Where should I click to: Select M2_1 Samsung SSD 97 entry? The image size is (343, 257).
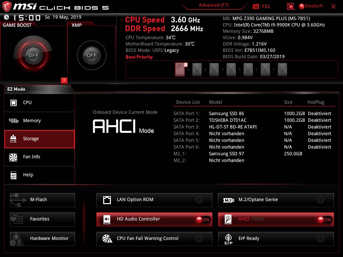pyautogui.click(x=226, y=154)
